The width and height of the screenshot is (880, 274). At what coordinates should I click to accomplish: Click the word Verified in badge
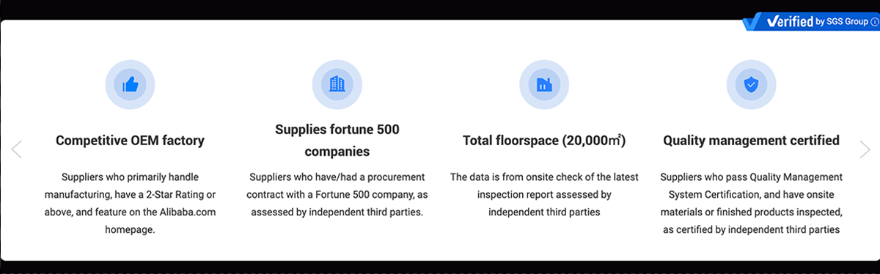[789, 22]
